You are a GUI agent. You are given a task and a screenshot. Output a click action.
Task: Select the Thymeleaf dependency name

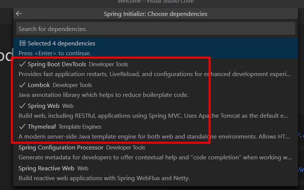[x=42, y=127]
